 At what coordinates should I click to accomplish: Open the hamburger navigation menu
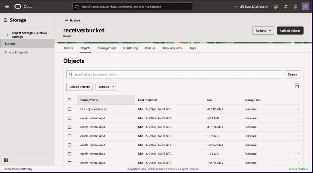7,7
